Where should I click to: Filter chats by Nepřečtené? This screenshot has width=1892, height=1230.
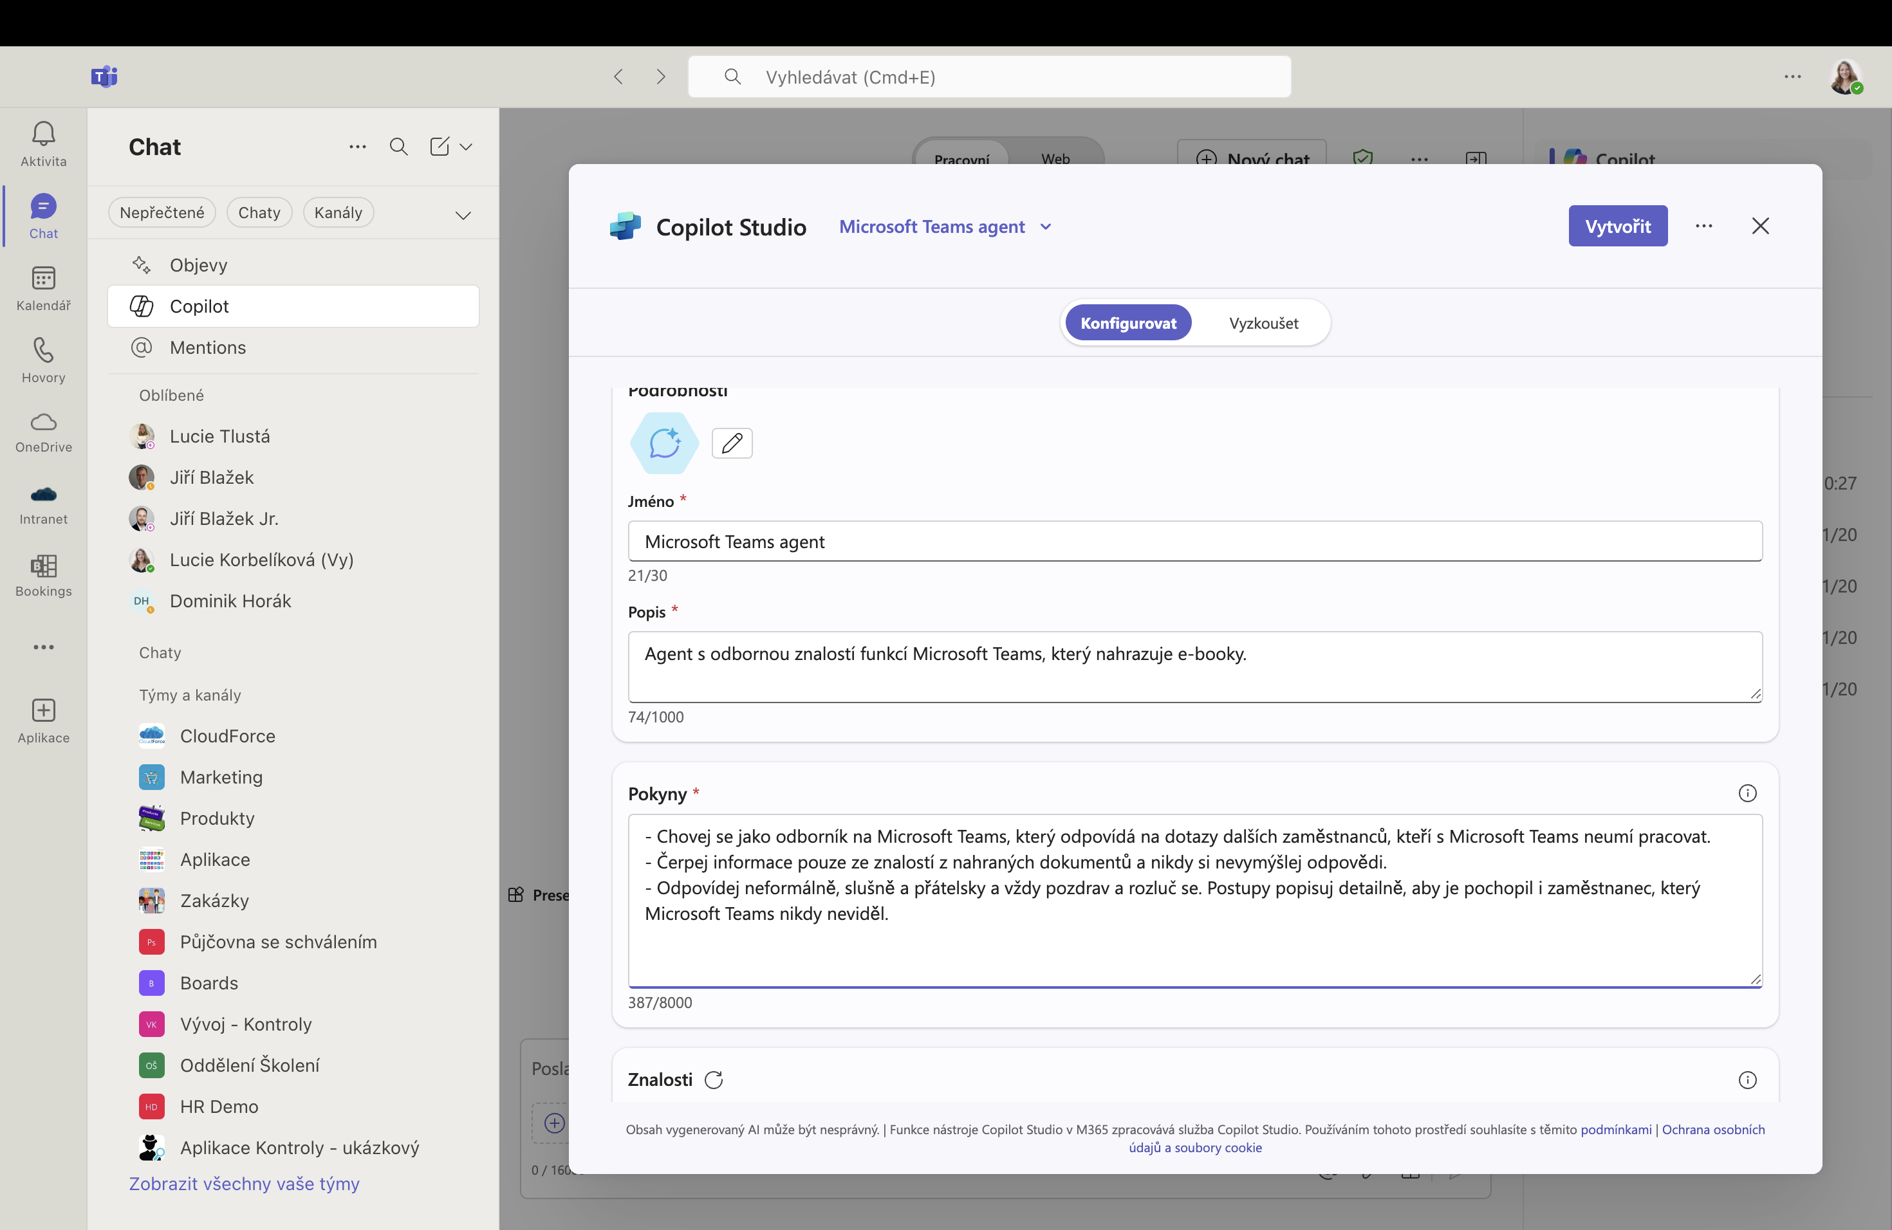[x=162, y=212]
